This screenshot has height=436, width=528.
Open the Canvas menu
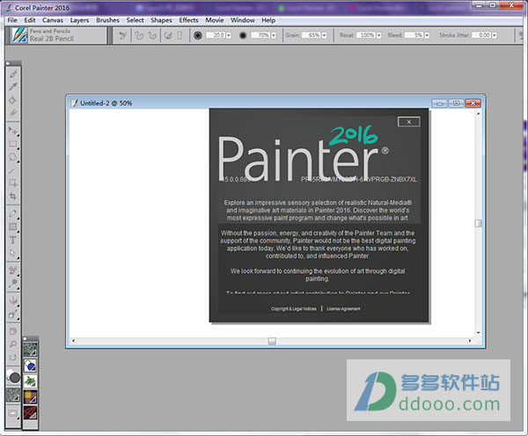tap(53, 20)
